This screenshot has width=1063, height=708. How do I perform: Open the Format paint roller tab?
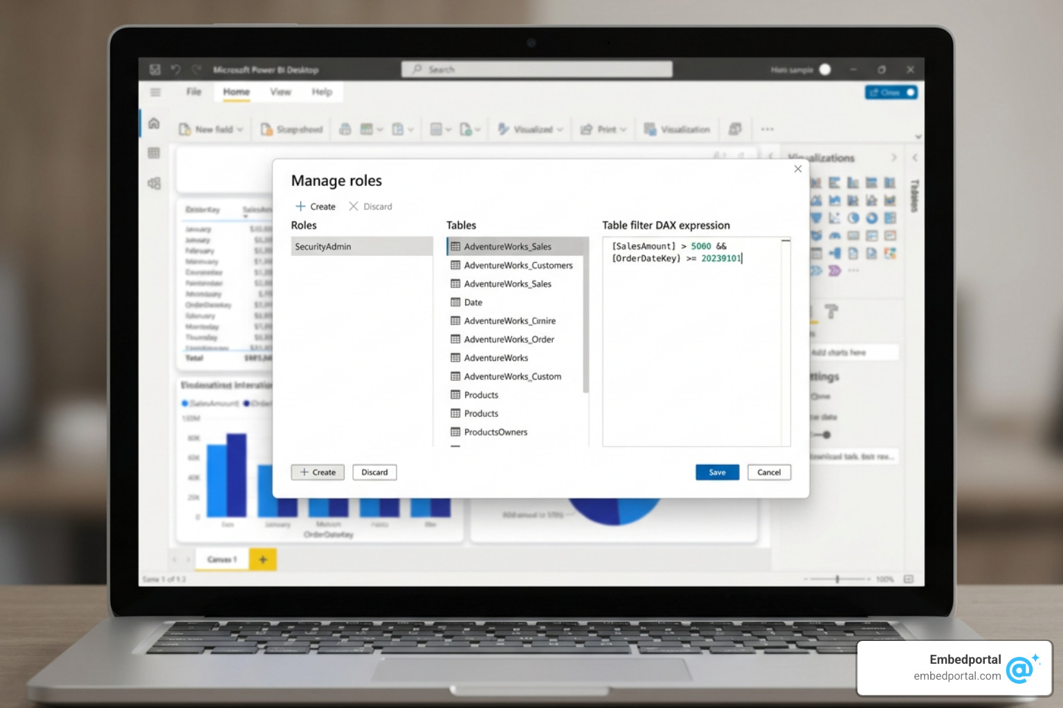[831, 312]
